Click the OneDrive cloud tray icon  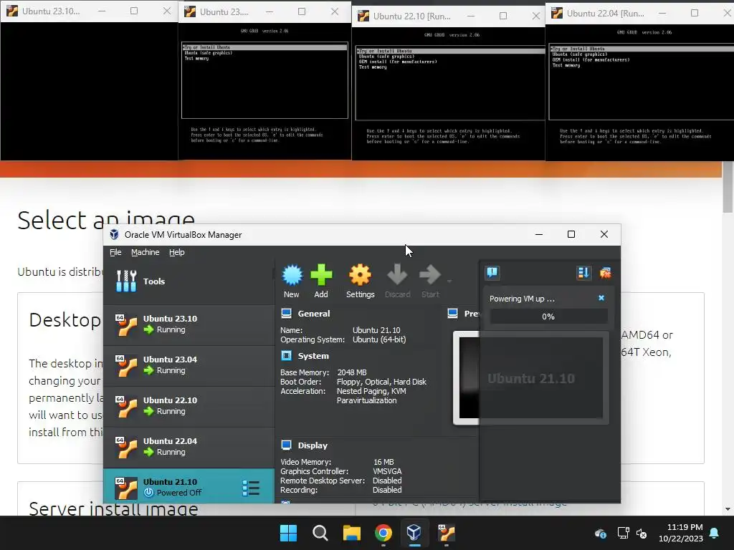[x=601, y=533]
